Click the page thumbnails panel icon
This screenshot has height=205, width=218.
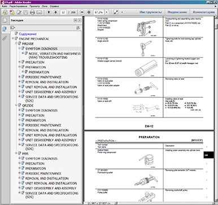[5, 20]
